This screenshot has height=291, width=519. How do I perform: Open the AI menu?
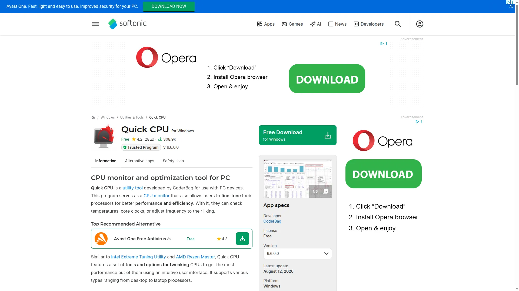click(315, 24)
